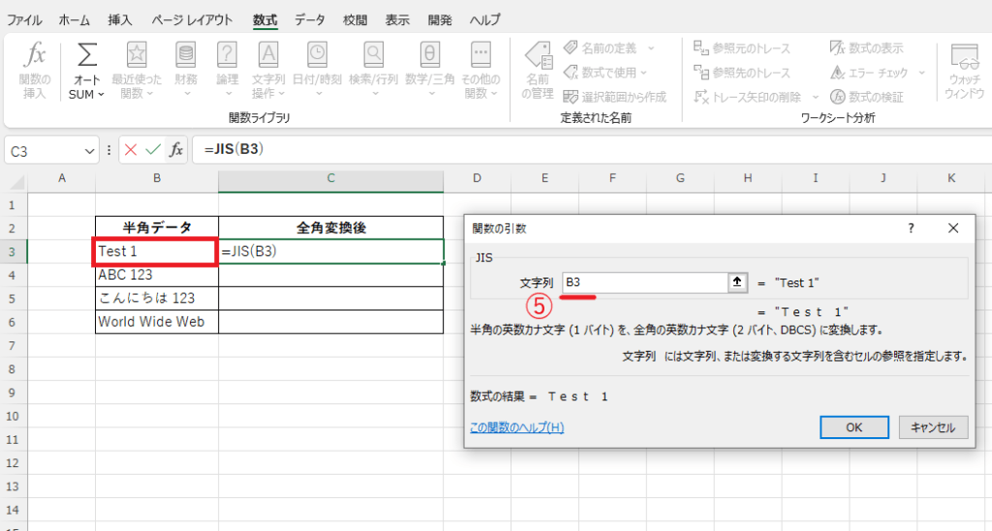Click Create from Selection (選択範囲から作成)
The width and height of the screenshot is (992, 531).
pyautogui.click(x=615, y=97)
